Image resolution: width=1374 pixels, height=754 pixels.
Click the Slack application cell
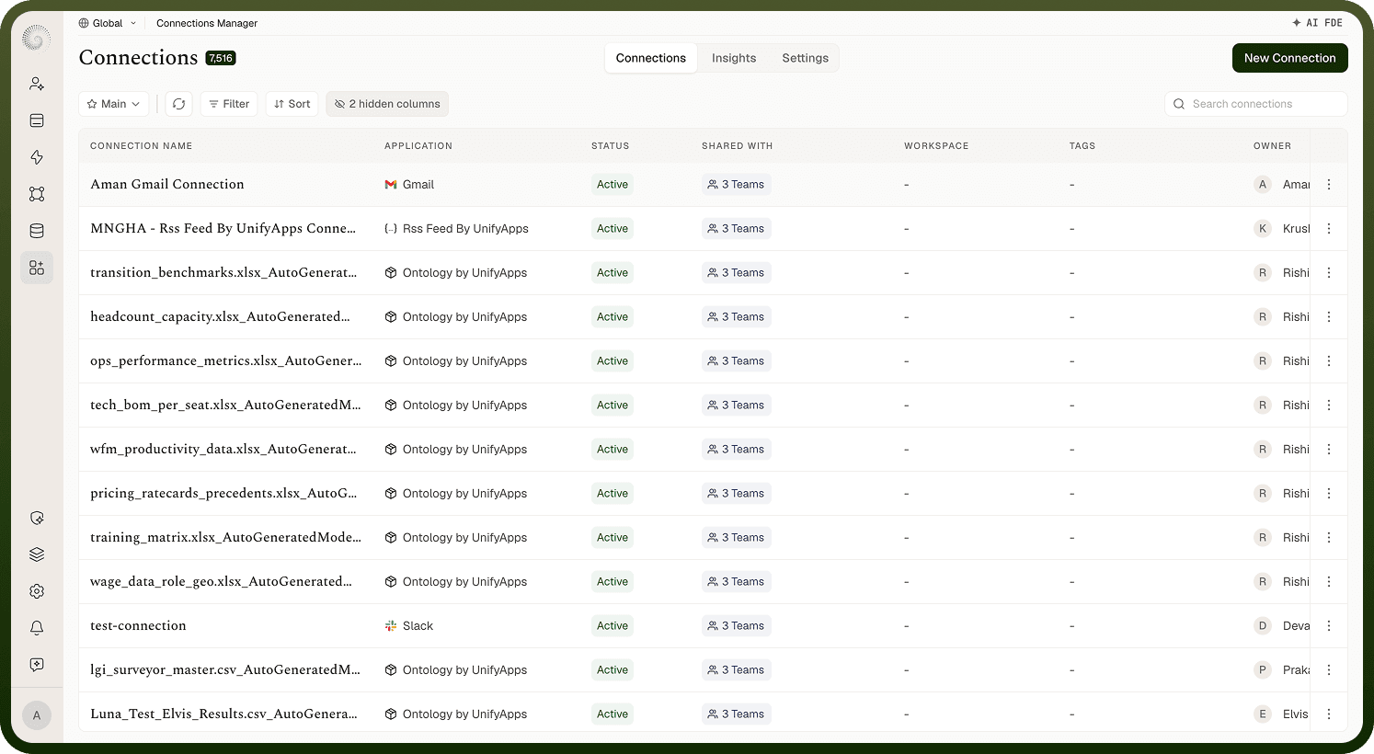408,626
